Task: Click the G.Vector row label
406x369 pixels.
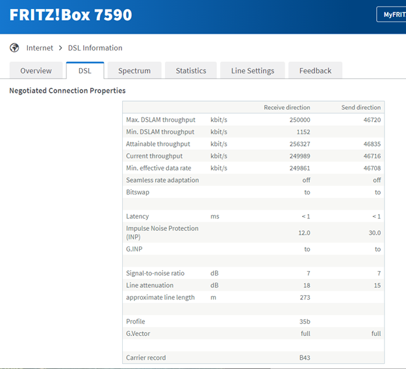Action: [138, 333]
